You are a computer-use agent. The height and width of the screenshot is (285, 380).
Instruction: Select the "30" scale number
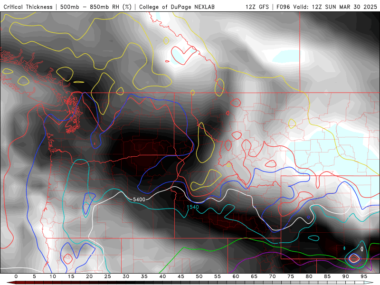[x=126, y=276]
